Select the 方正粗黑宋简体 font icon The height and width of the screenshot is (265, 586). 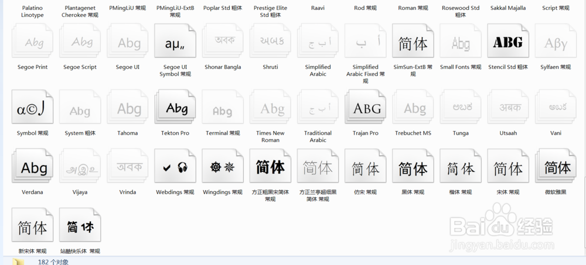pos(270,166)
